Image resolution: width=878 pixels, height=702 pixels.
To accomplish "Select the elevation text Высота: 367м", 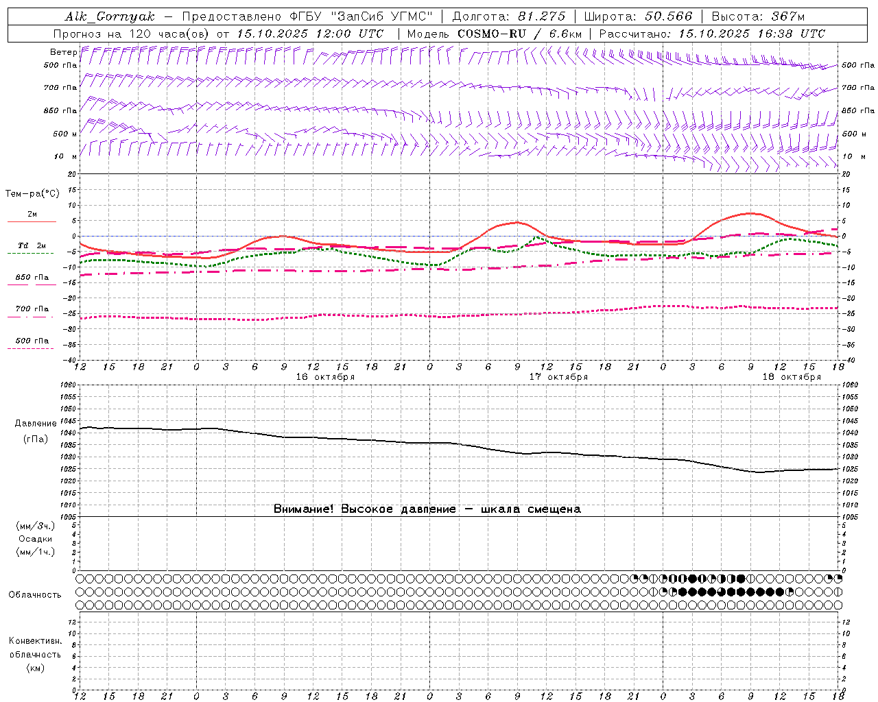I will click(758, 16).
